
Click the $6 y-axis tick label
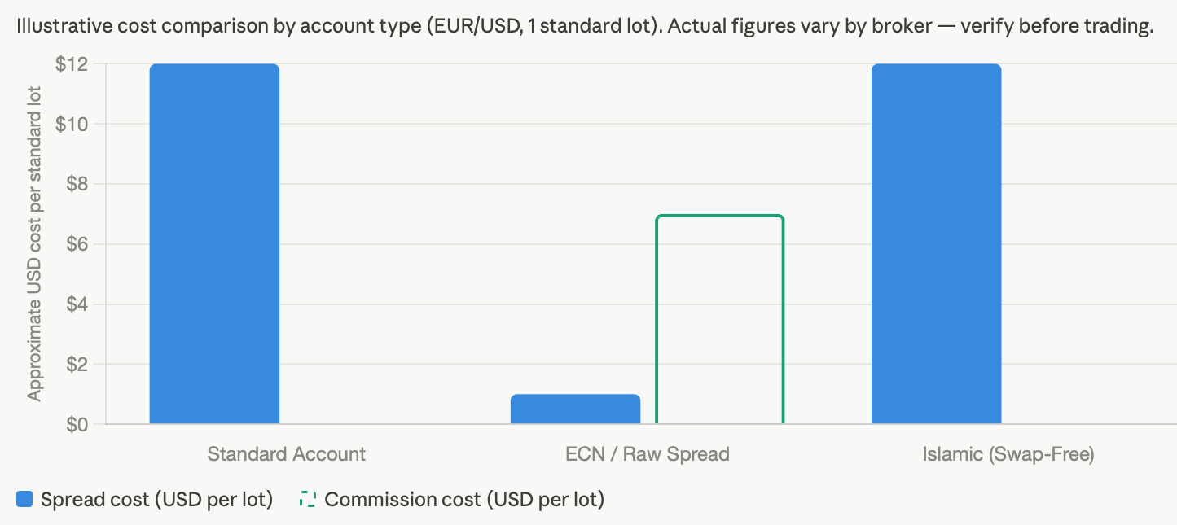(77, 244)
